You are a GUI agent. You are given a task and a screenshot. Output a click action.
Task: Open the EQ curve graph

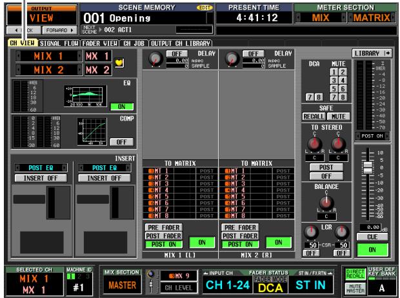click(x=85, y=96)
